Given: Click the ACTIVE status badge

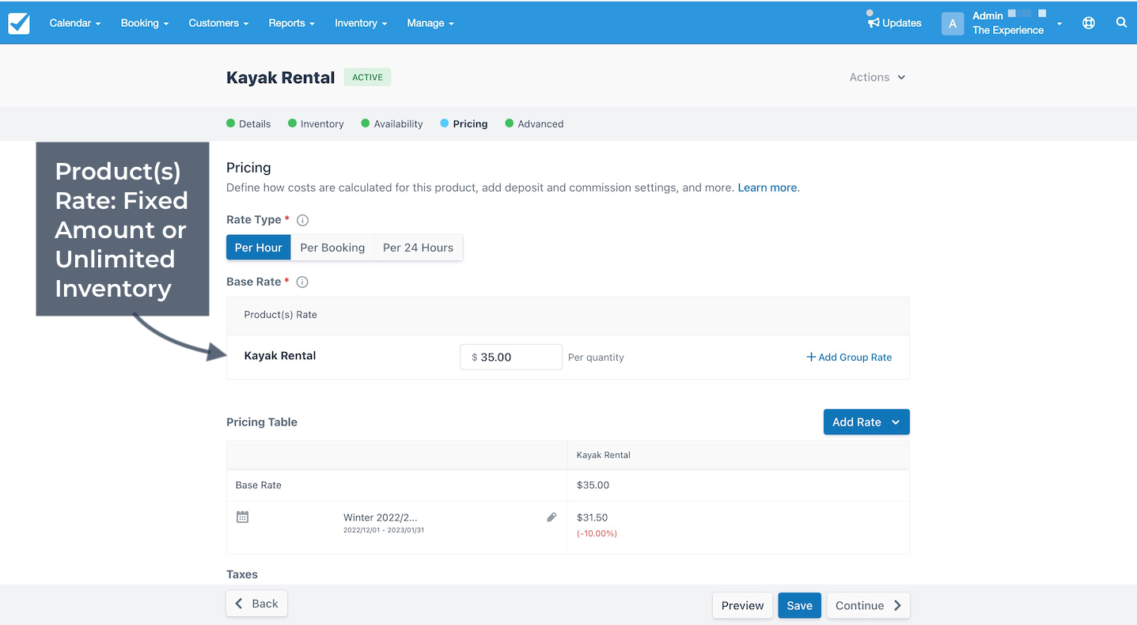Looking at the screenshot, I should click(367, 78).
